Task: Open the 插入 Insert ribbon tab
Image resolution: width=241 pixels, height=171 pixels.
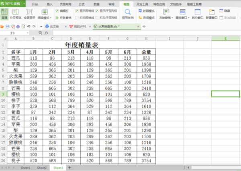Action: 49,4
